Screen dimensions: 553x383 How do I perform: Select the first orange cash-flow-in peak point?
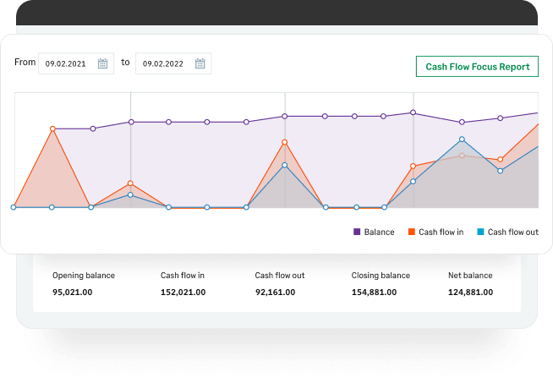(52, 129)
